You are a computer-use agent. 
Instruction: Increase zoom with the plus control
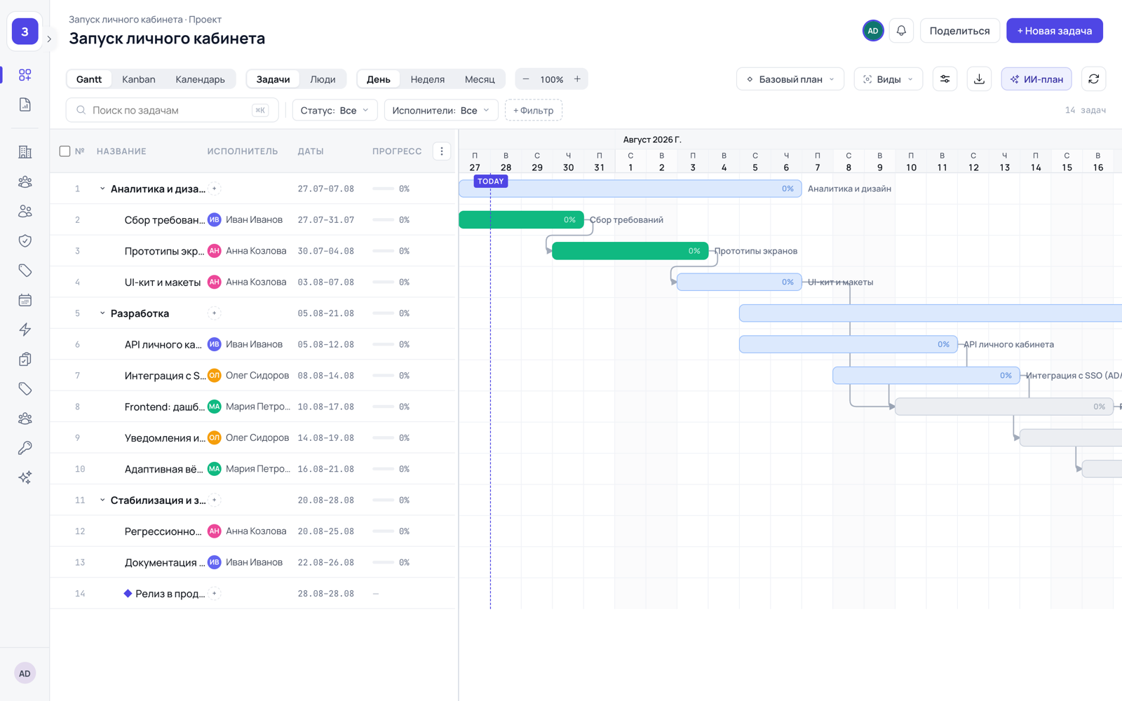click(577, 79)
